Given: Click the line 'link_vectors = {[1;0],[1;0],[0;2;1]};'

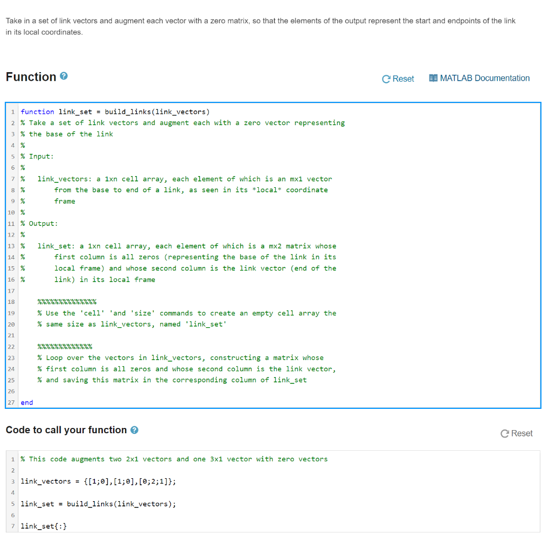Looking at the screenshot, I should click(x=98, y=482).
